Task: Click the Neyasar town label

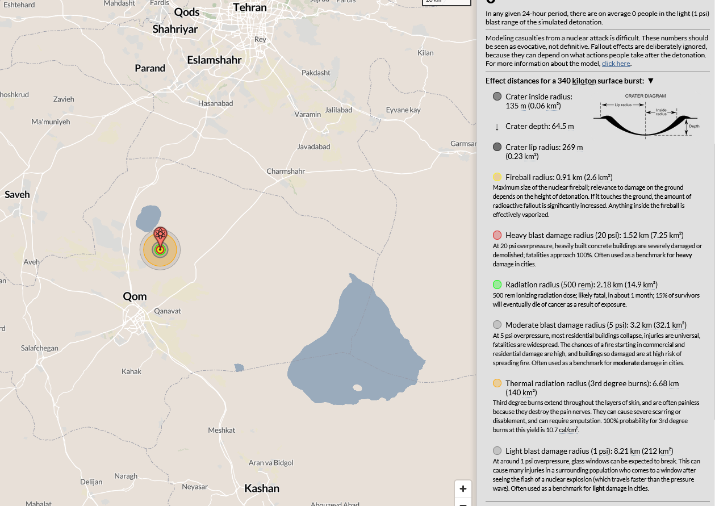Action: (x=195, y=487)
